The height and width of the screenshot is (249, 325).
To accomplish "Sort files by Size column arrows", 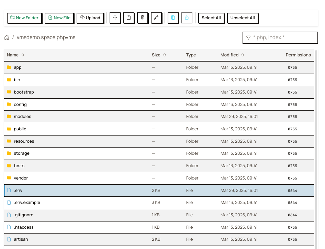I will point(165,55).
